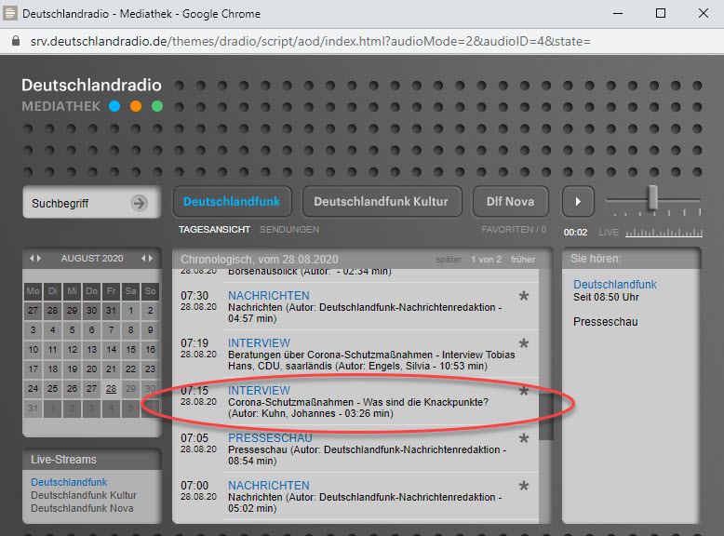
Task: Click the volume slider handle
Action: coord(653,197)
